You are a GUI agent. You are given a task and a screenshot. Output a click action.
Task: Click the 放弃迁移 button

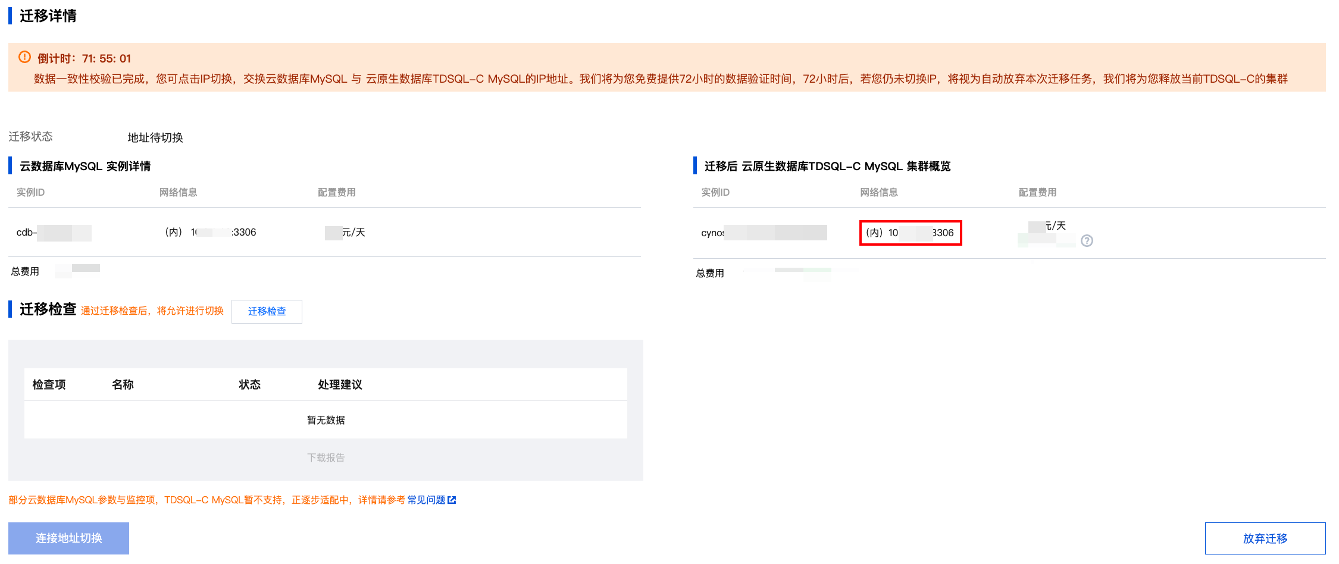point(1265,538)
